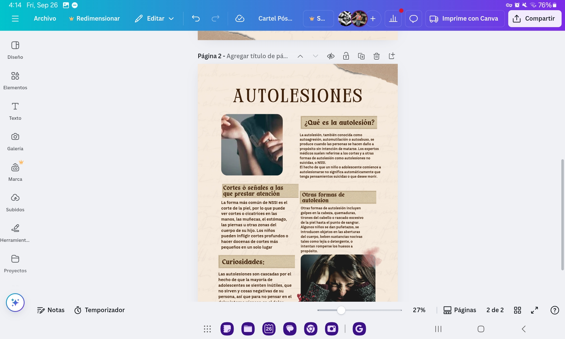This screenshot has width=565, height=339.
Task: Open the Elementos panel
Action: click(x=15, y=80)
